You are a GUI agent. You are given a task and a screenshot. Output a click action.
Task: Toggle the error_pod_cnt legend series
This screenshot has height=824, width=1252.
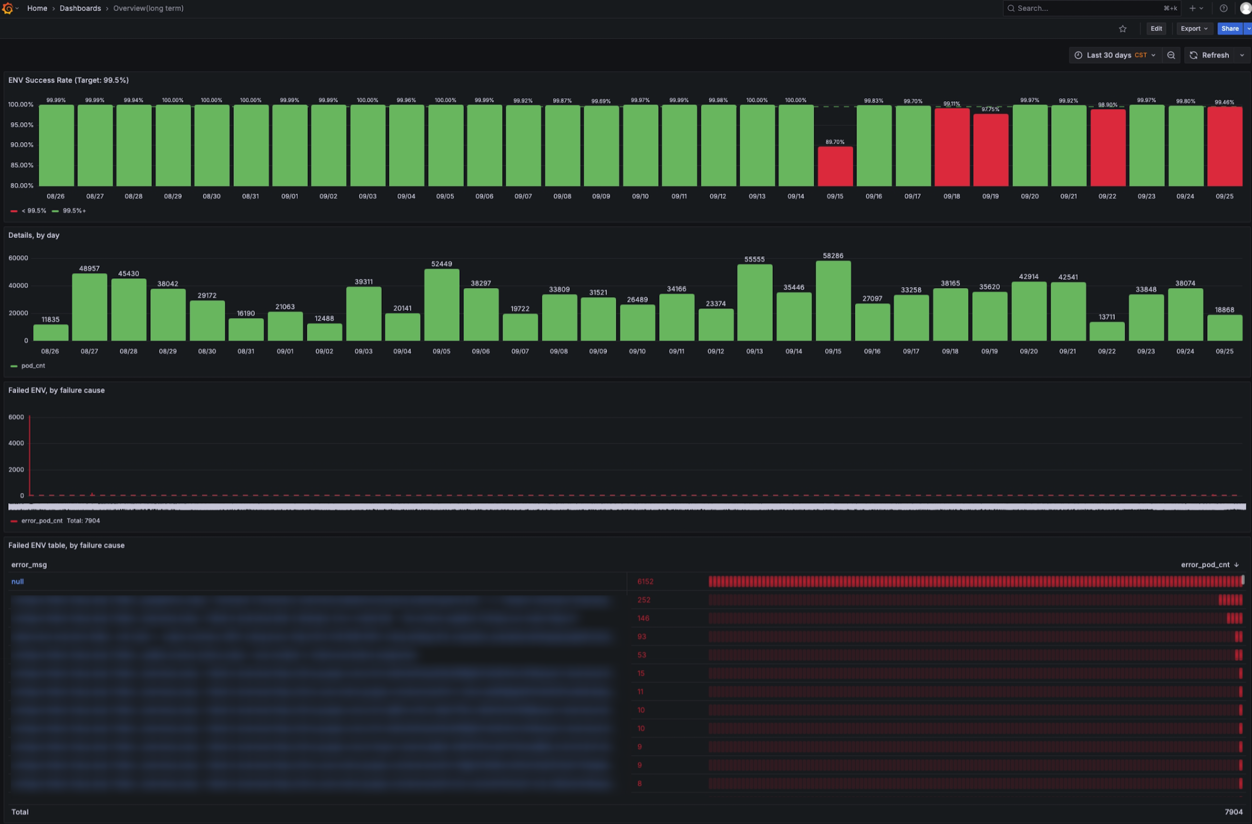pos(41,520)
